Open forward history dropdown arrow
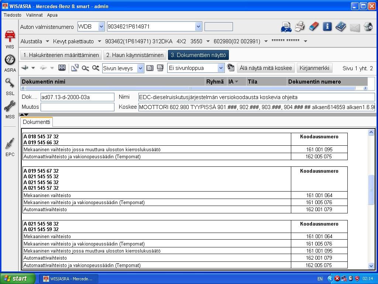Viewport: 378px width, 284px height. 52,68
